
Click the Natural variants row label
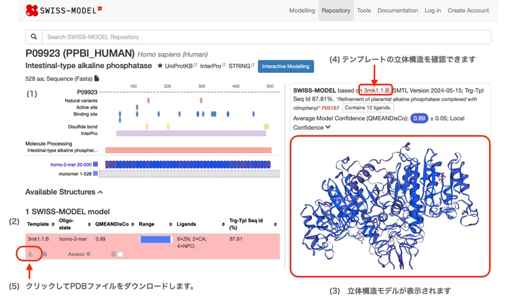pyautogui.click(x=81, y=101)
